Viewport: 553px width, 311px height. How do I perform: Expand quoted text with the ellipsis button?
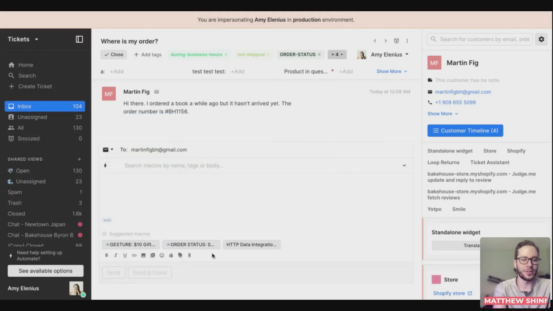pos(107,220)
